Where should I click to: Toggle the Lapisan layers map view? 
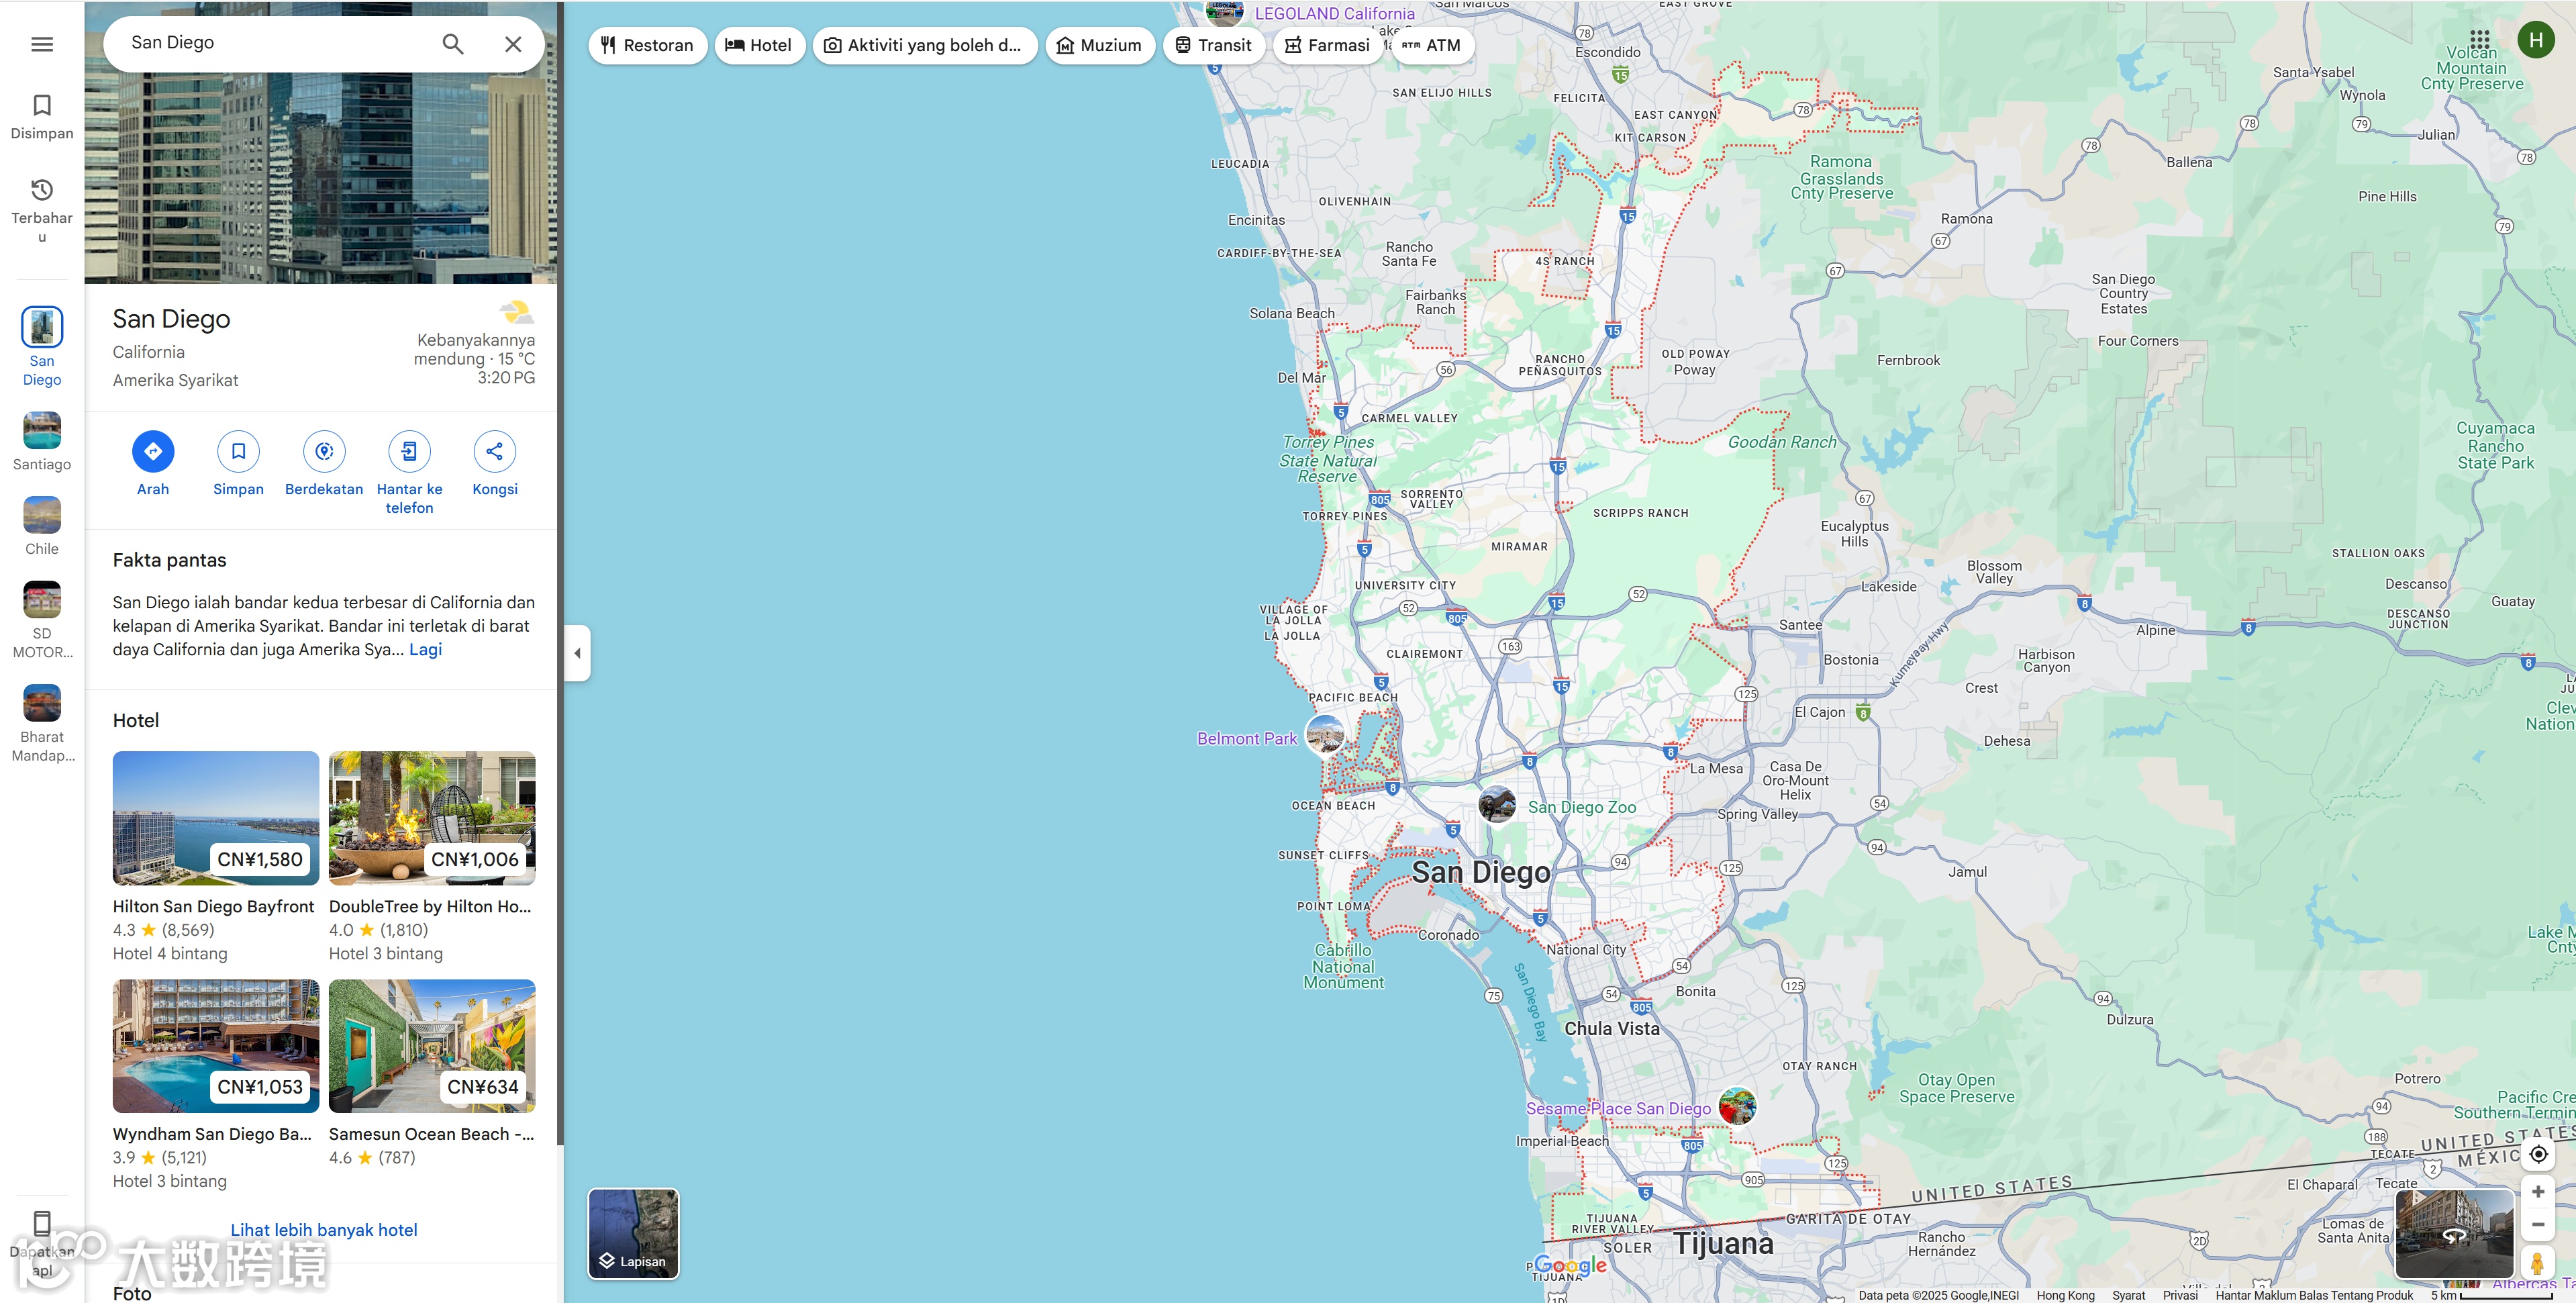pyautogui.click(x=633, y=1233)
